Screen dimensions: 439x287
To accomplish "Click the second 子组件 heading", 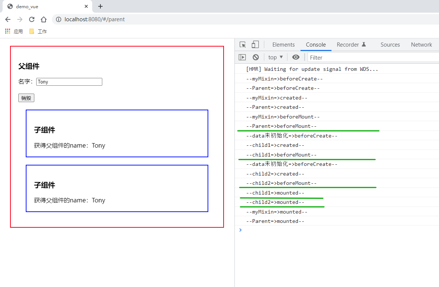I will tap(44, 185).
